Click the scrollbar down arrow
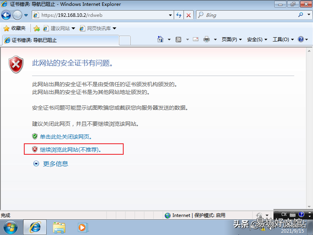The height and width of the screenshot is (235, 313). coord(309,207)
